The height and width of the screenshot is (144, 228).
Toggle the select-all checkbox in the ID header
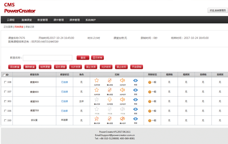4,75
